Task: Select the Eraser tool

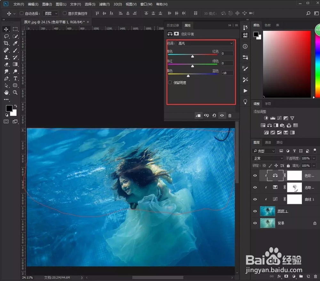Action: 6,64
